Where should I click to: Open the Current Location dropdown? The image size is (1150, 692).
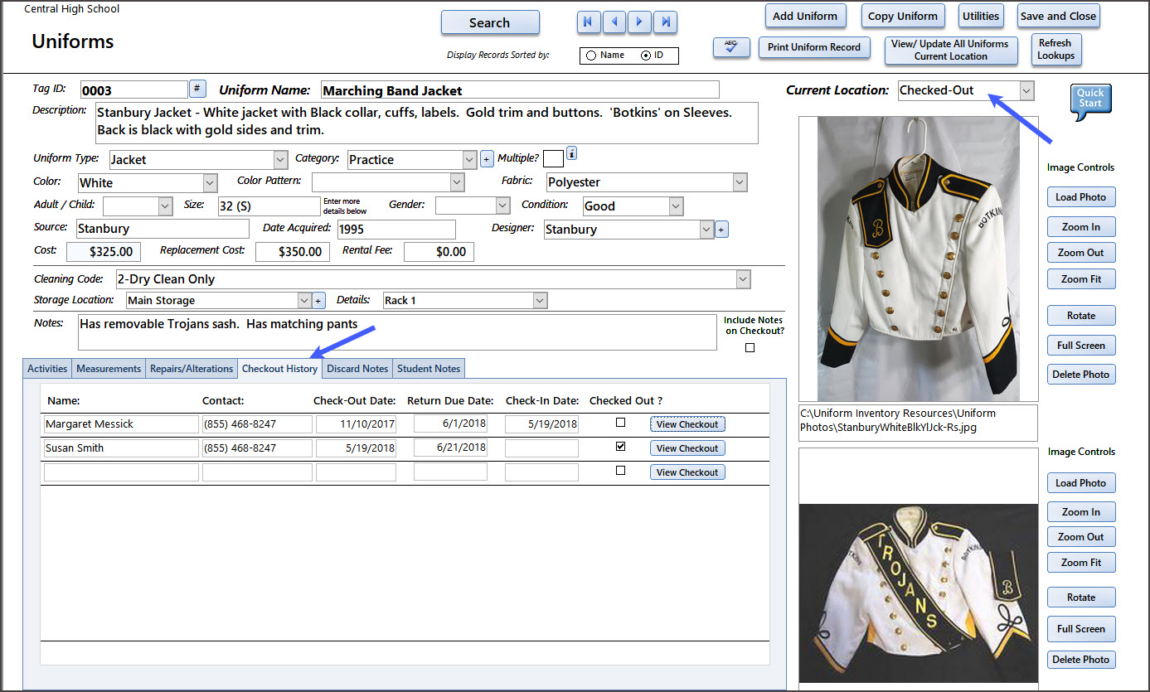coord(1026,90)
